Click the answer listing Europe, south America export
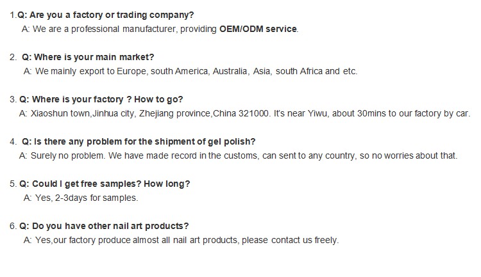The width and height of the screenshot is (481, 277). click(190, 71)
